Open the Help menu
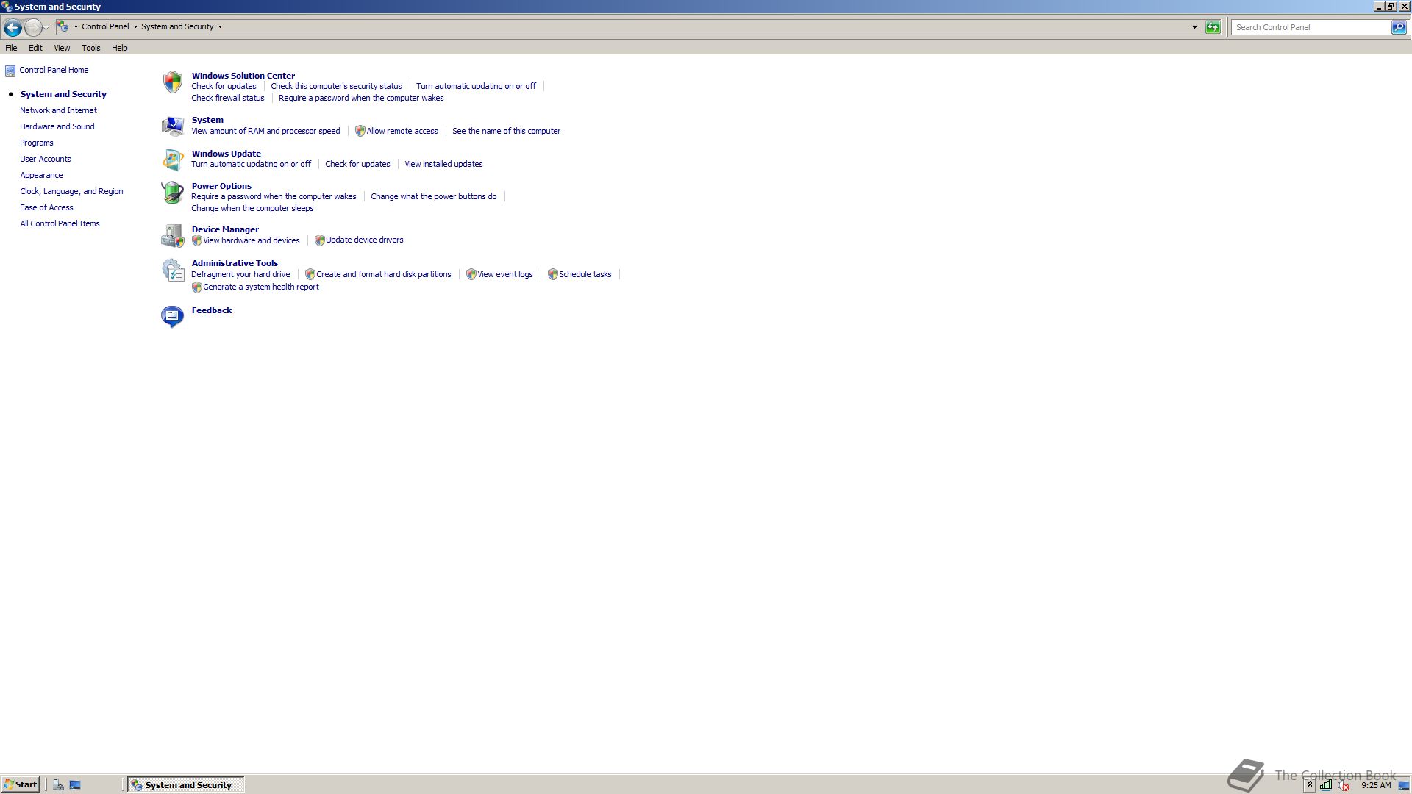1412x794 pixels. (119, 48)
